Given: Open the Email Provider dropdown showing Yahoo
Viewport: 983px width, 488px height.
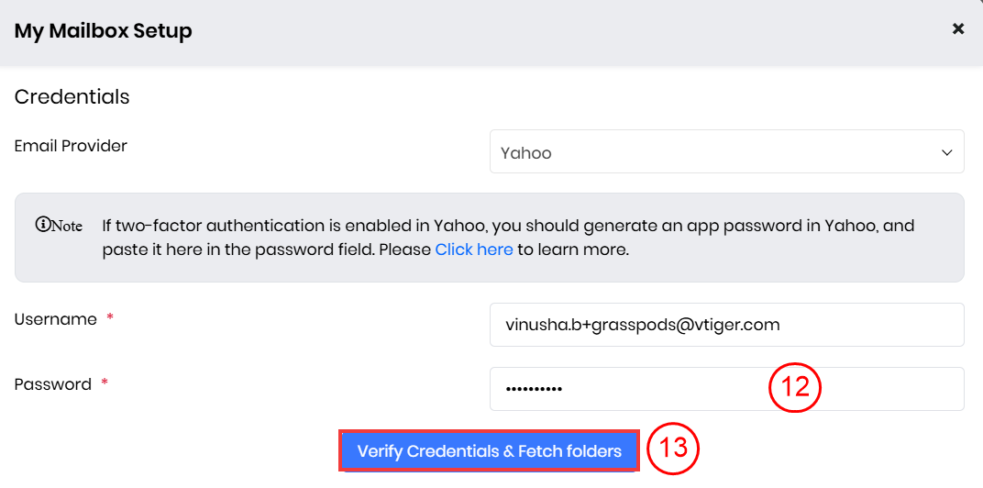Looking at the screenshot, I should pos(726,152).
